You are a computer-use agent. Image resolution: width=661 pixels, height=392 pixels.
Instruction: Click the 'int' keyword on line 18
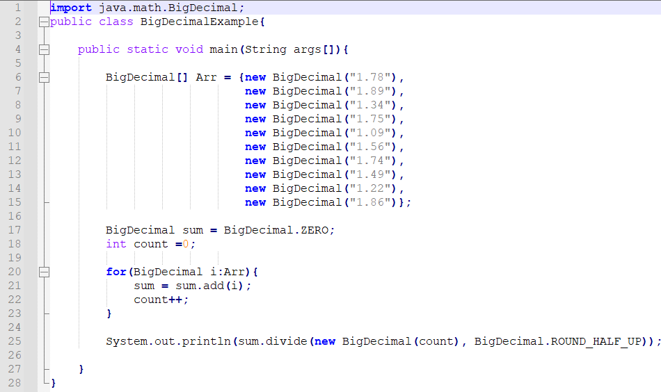[x=116, y=244]
